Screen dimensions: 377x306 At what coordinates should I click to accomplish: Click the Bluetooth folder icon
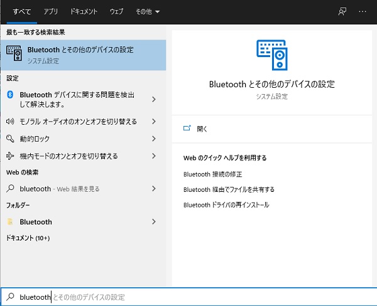10,222
